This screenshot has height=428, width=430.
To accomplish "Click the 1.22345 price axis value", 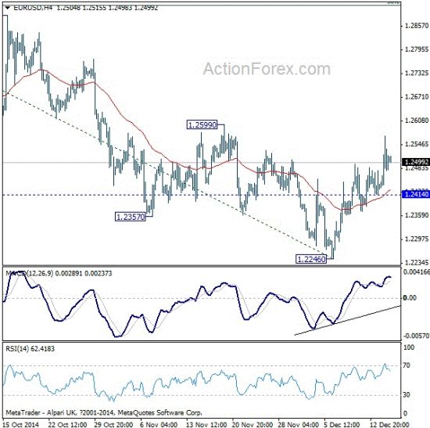I will (416, 263).
